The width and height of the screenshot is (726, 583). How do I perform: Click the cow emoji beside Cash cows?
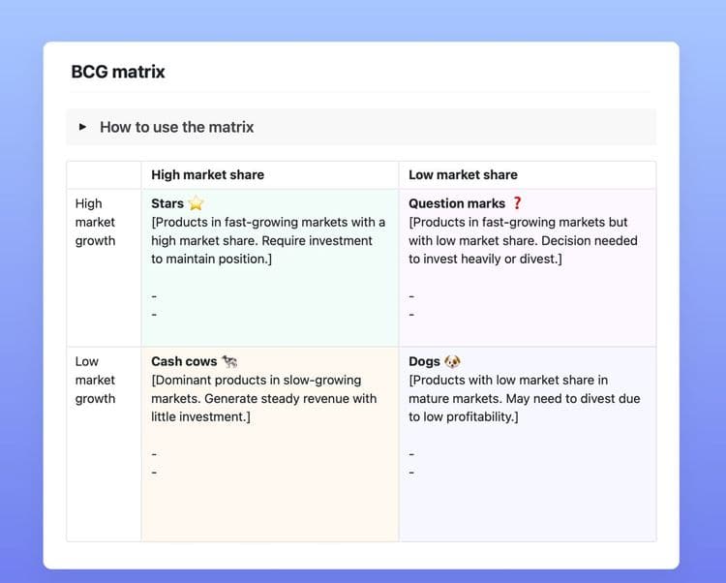[x=229, y=361]
